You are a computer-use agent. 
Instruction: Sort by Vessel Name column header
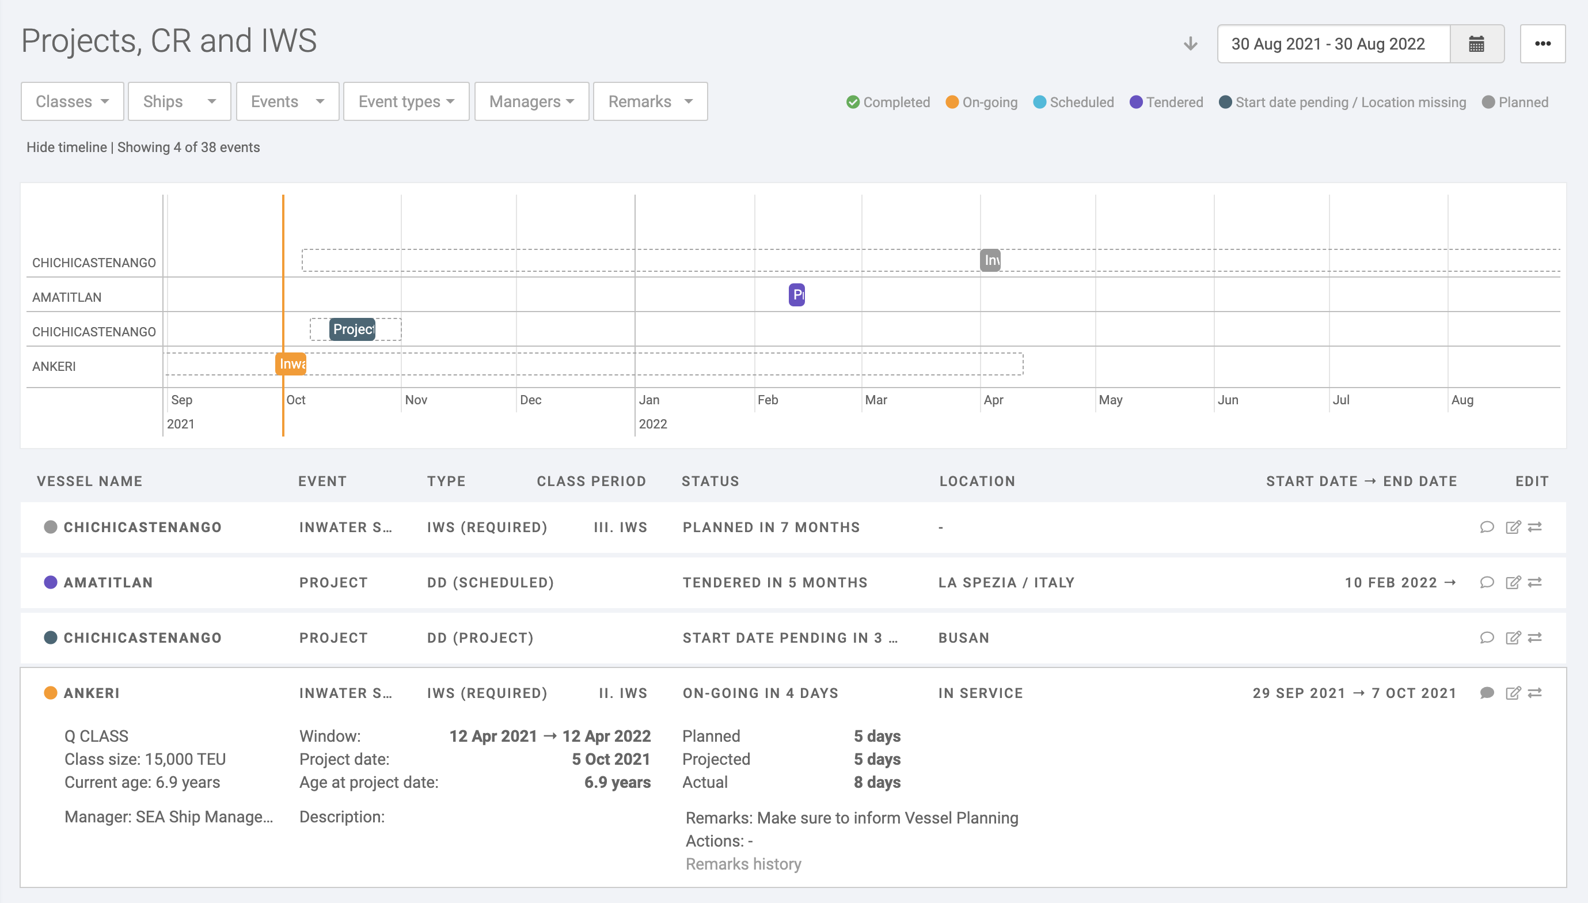pos(89,481)
